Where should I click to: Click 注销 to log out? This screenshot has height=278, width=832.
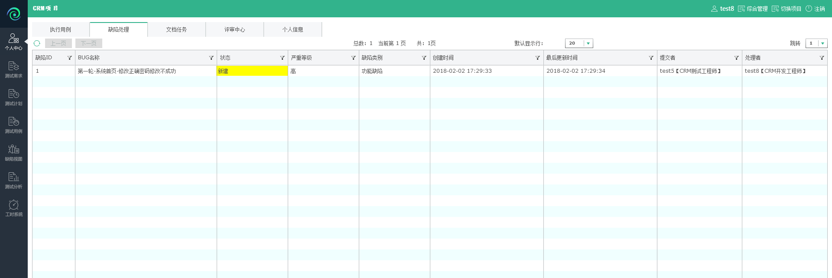click(815, 9)
